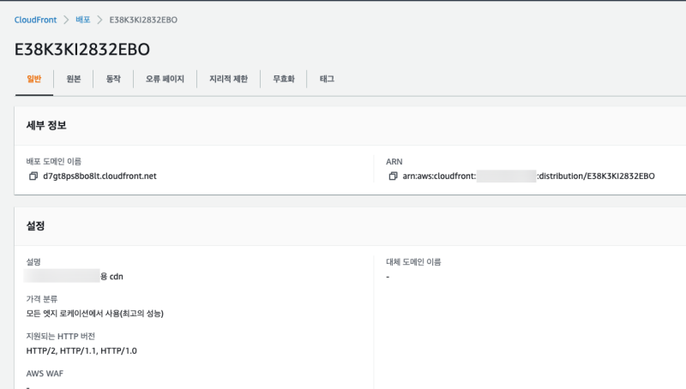The image size is (686, 389).
Task: Click the 지원되는 HTTP 버전 label
Action: coord(60,336)
